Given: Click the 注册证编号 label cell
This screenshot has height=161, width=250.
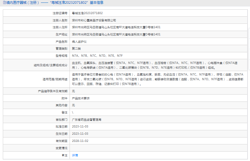Looking at the screenshot, I should point(60,13).
